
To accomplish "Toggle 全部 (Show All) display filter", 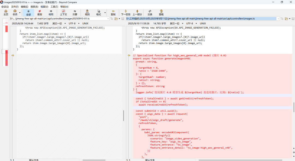I will [x=28, y=13].
